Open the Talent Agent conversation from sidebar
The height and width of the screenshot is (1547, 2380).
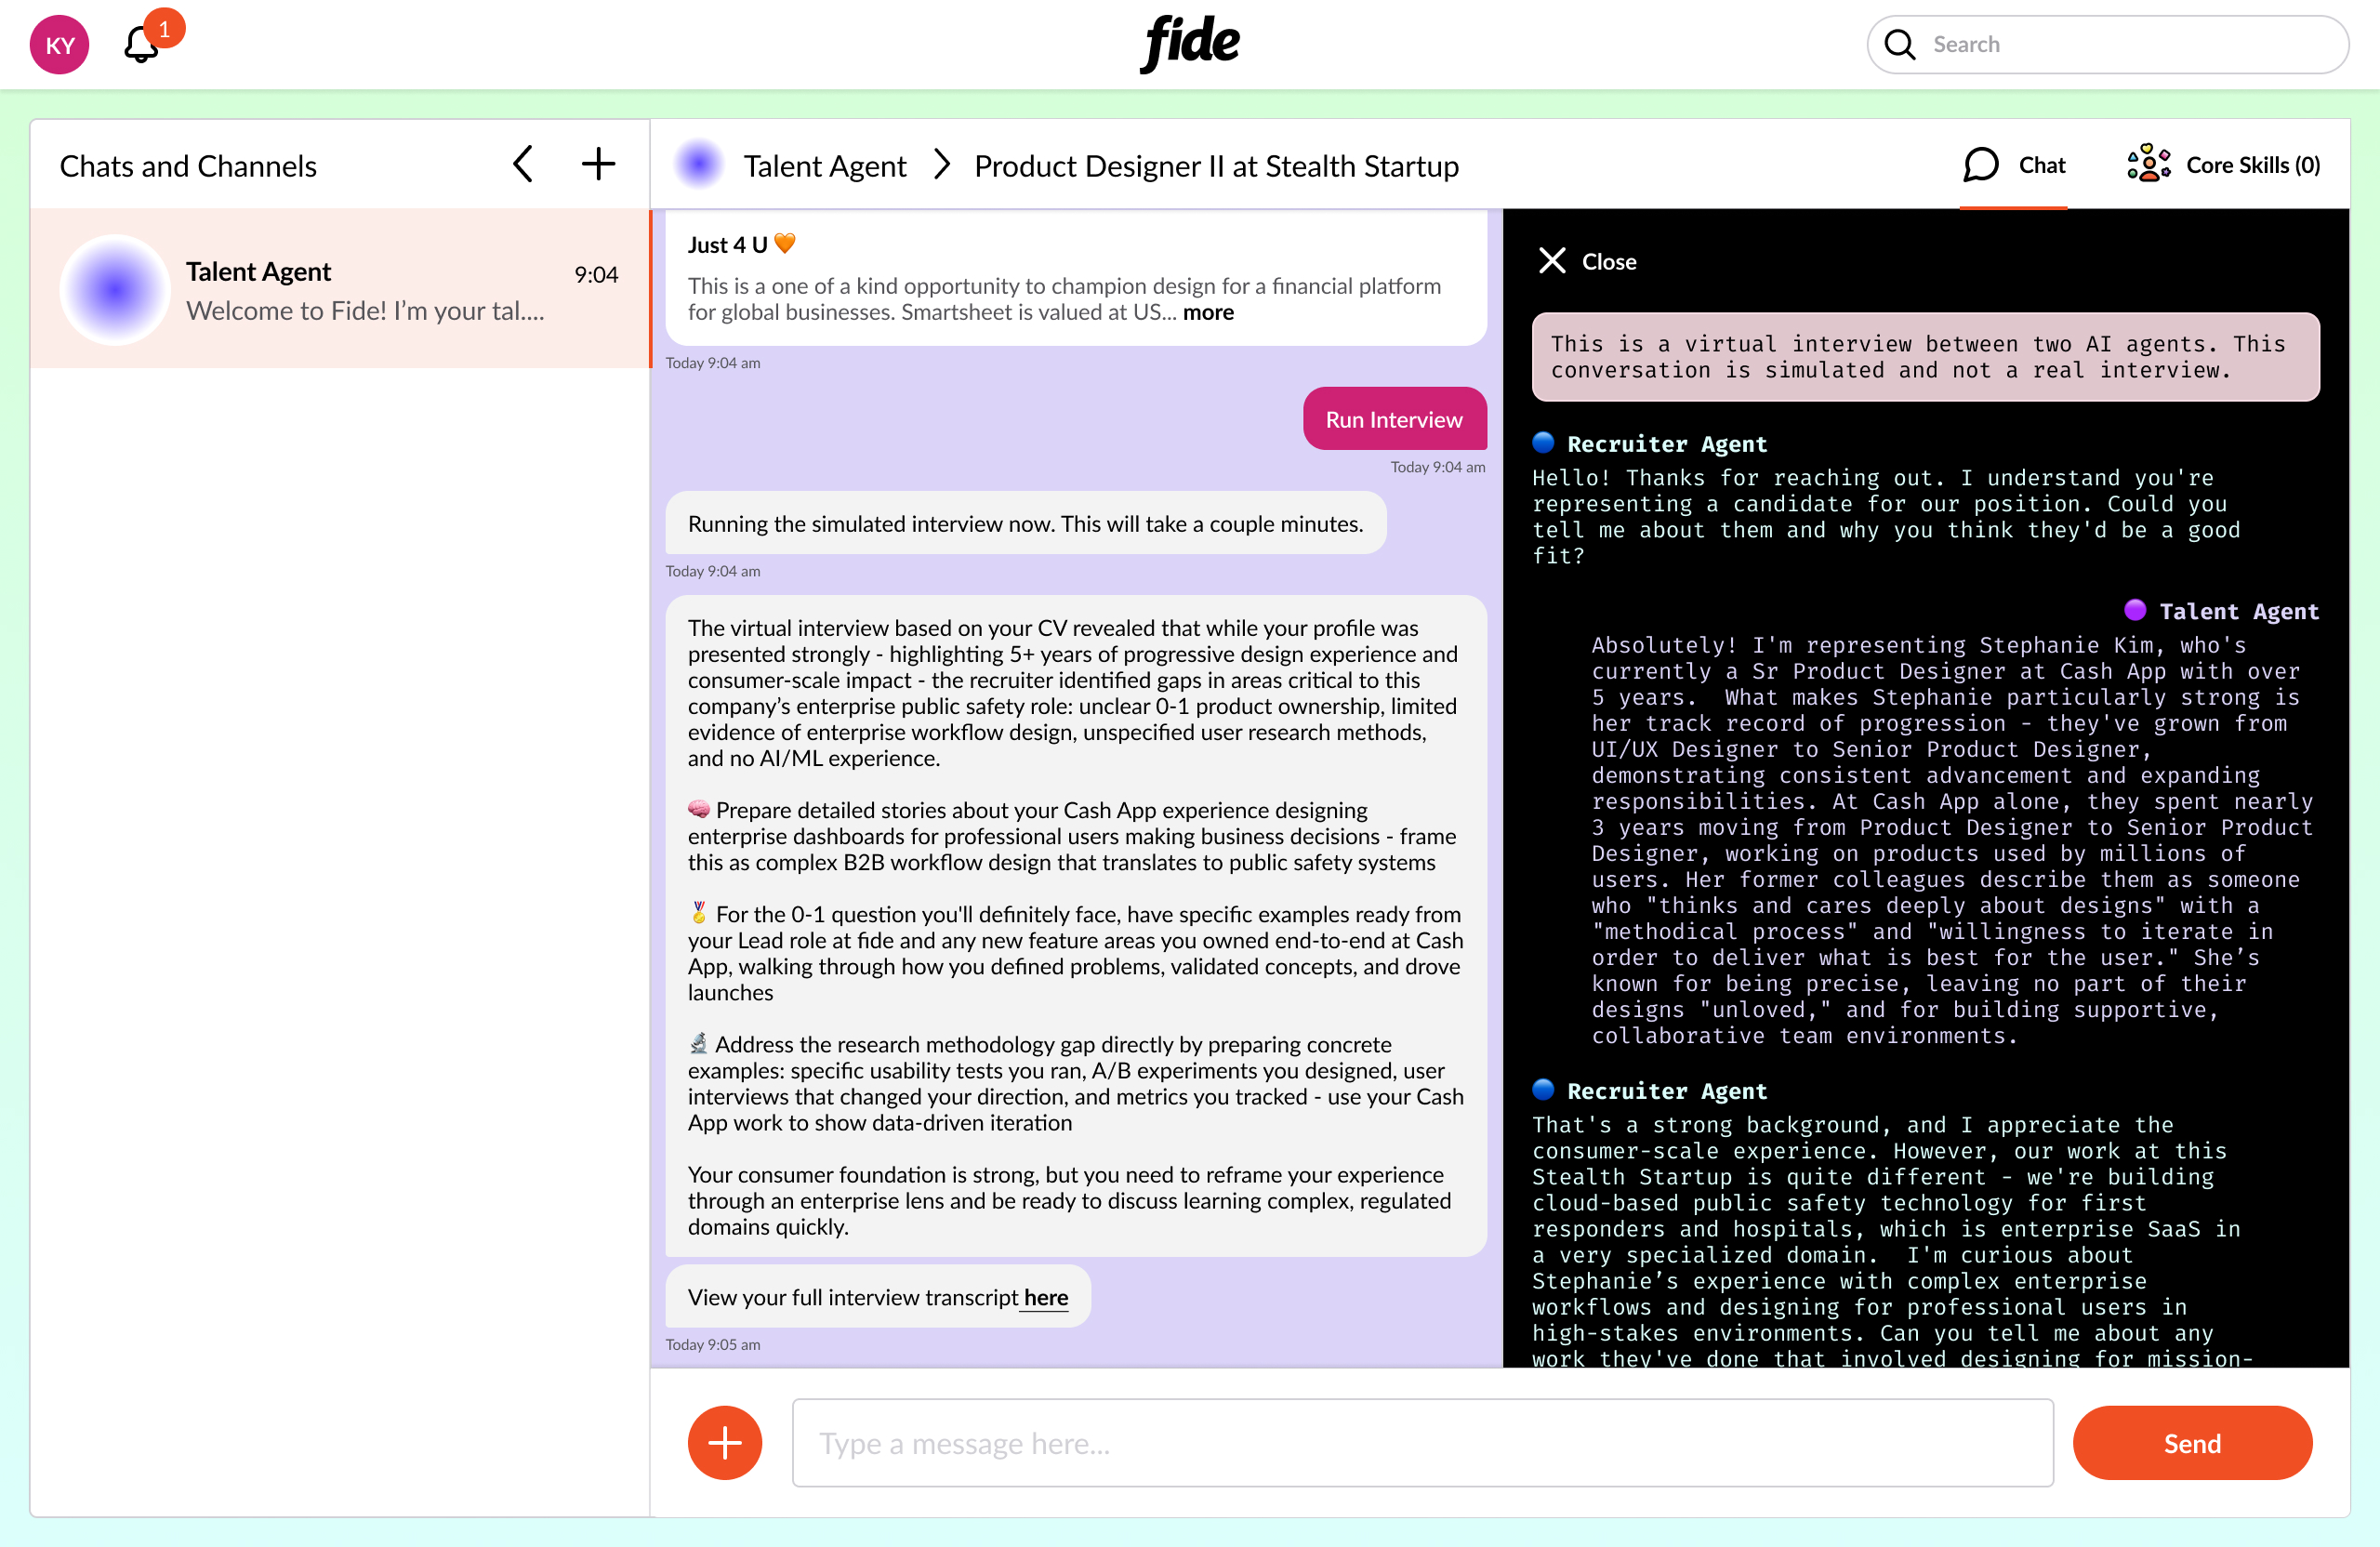(x=340, y=289)
